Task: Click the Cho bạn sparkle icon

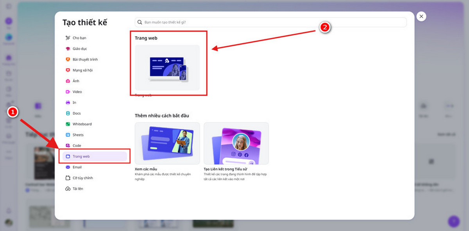Action: pos(68,38)
